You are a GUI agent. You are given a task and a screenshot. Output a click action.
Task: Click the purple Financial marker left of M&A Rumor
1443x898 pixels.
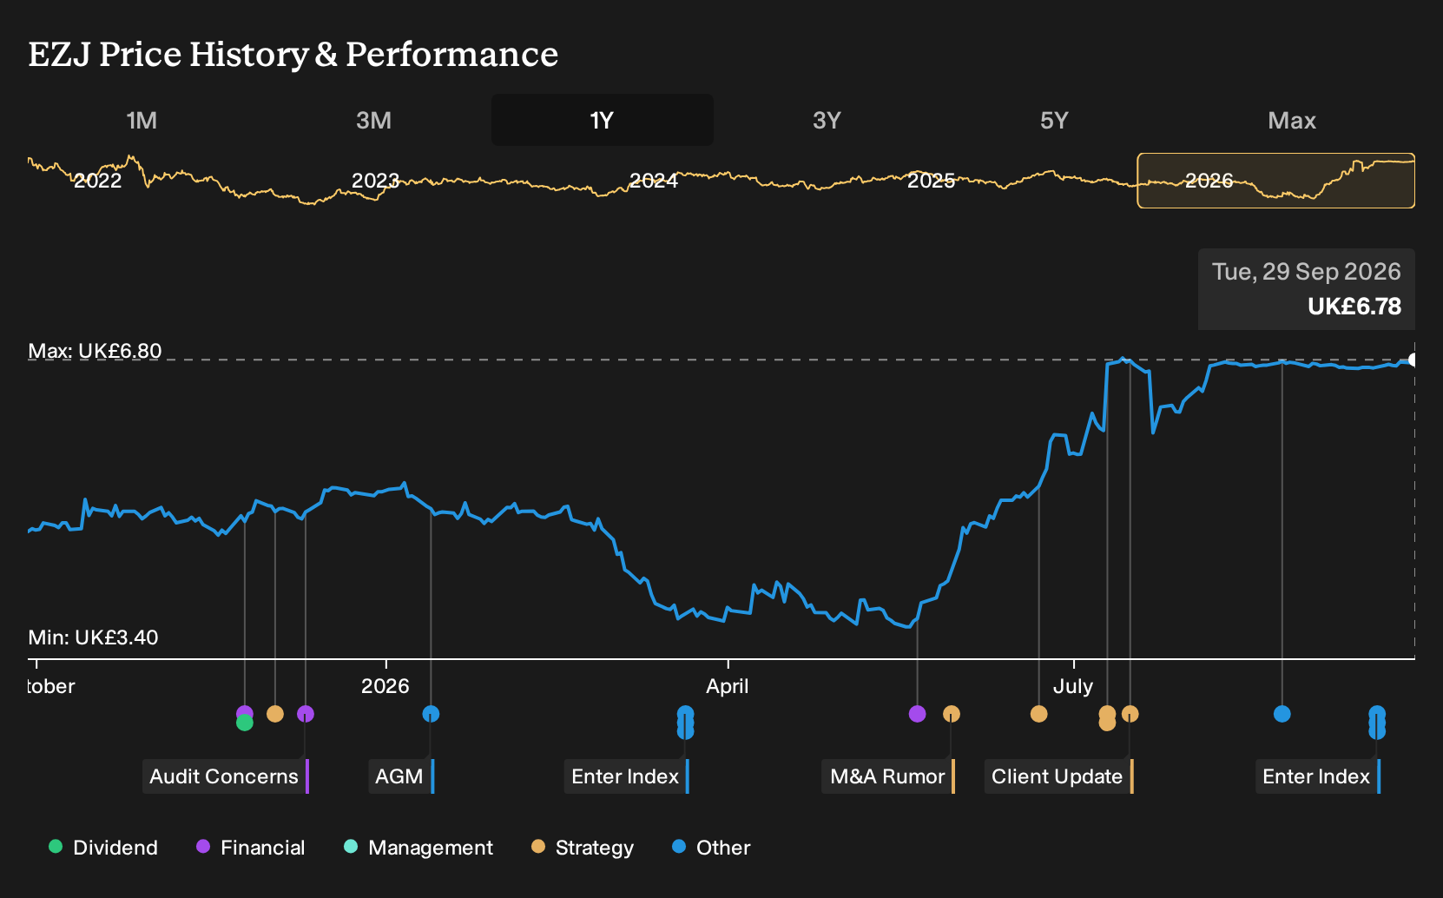point(917,714)
